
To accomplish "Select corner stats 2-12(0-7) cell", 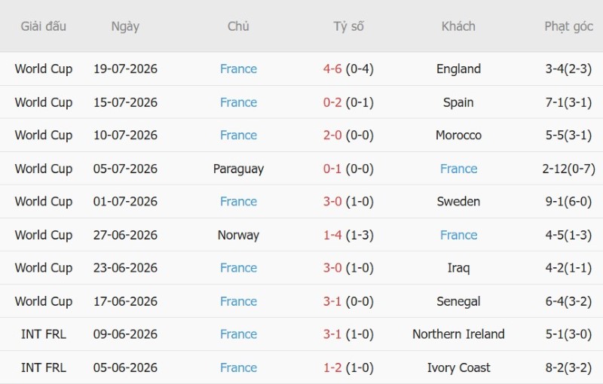I will [x=569, y=169].
